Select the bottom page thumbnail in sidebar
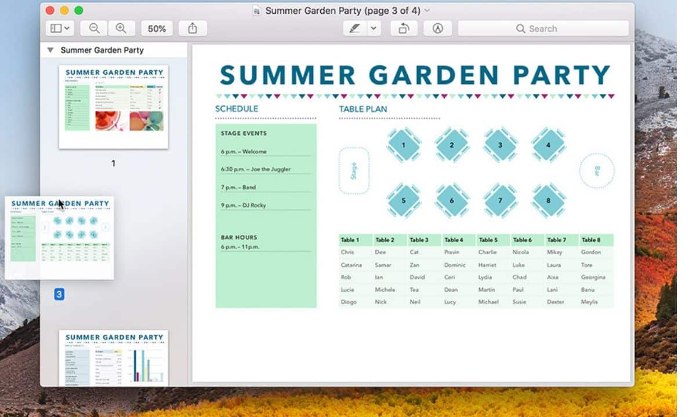This screenshot has height=417, width=696. tap(114, 357)
